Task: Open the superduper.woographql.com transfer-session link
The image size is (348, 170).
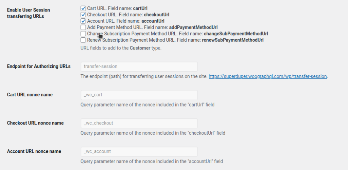Action: coord(268,76)
